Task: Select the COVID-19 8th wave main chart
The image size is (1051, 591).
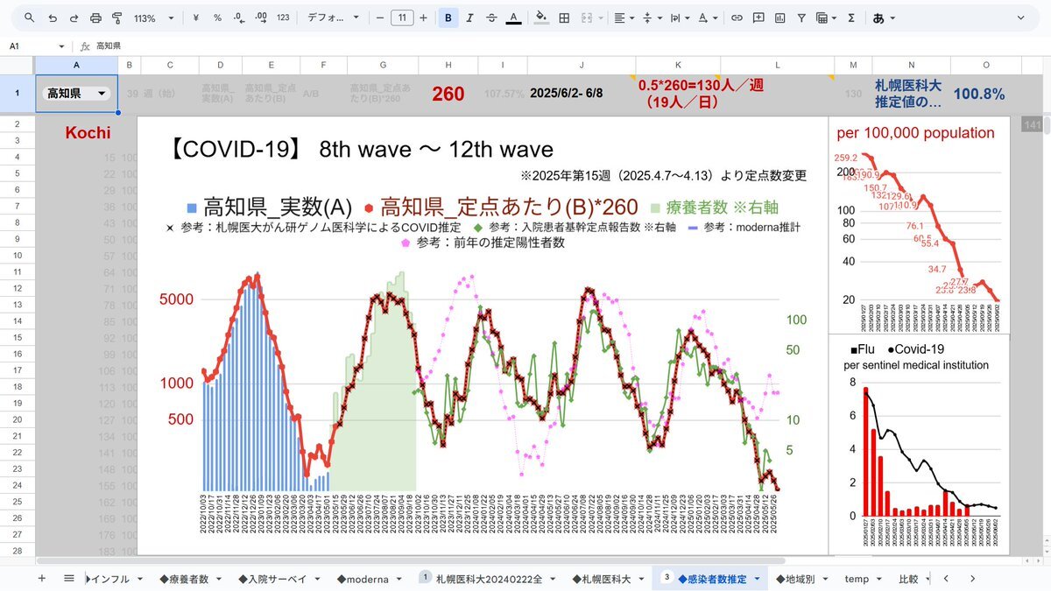Action: tap(482, 335)
